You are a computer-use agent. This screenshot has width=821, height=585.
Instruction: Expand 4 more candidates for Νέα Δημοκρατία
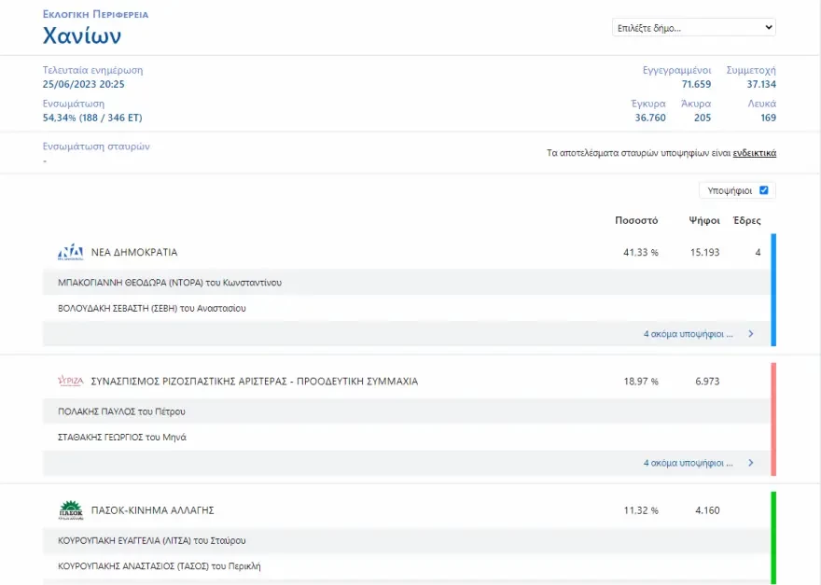[x=688, y=333]
